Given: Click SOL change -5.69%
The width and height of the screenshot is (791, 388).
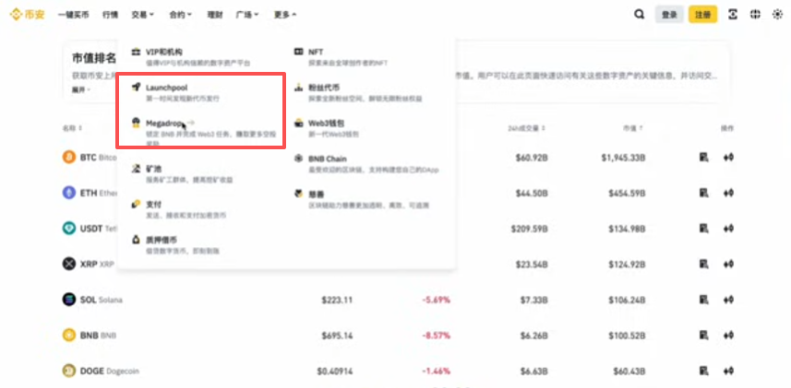Looking at the screenshot, I should tap(437, 300).
